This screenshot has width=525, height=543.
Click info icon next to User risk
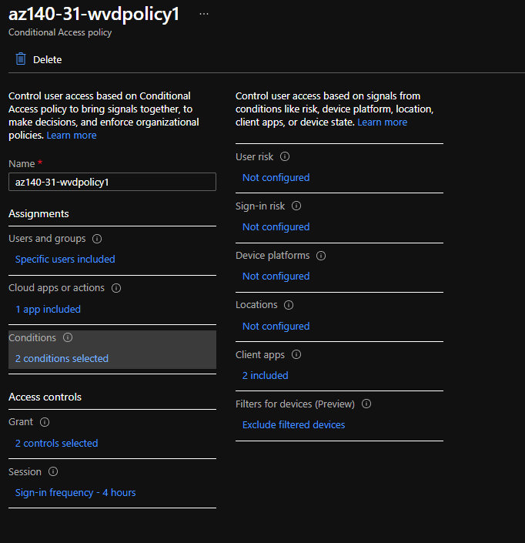pyautogui.click(x=285, y=156)
